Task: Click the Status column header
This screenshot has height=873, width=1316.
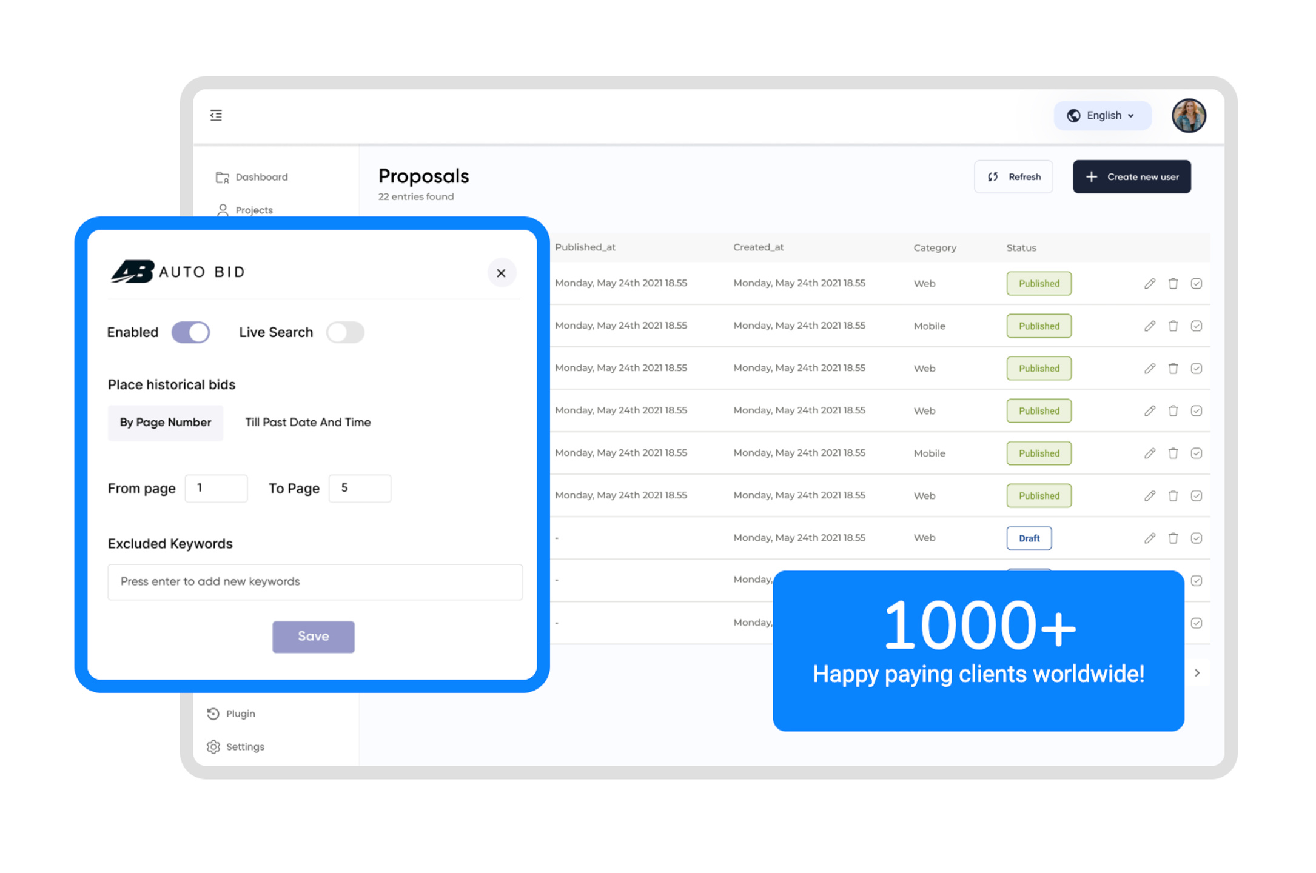Action: [x=1021, y=247]
